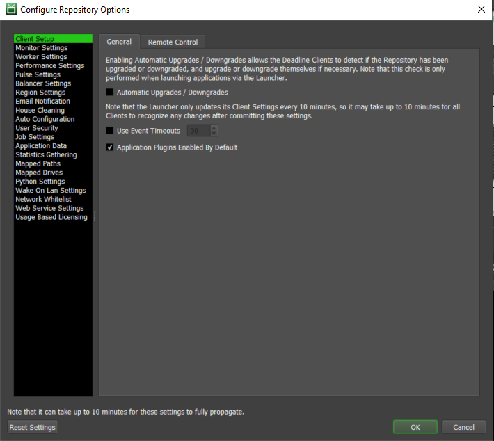The height and width of the screenshot is (441, 494).
Task: Select Job Settings in the list
Action: (x=53, y=137)
